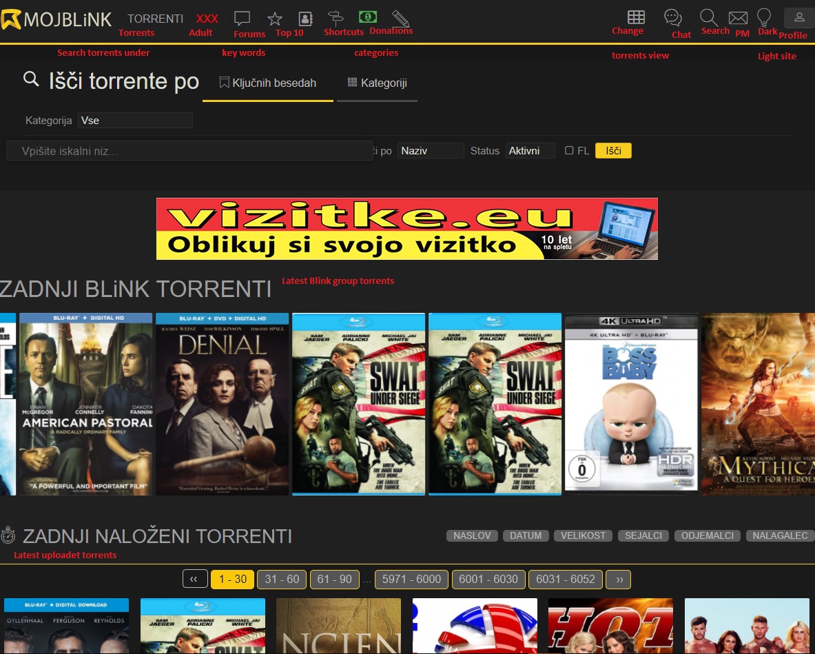Open Denial movie poster
This screenshot has width=815, height=654.
222,404
